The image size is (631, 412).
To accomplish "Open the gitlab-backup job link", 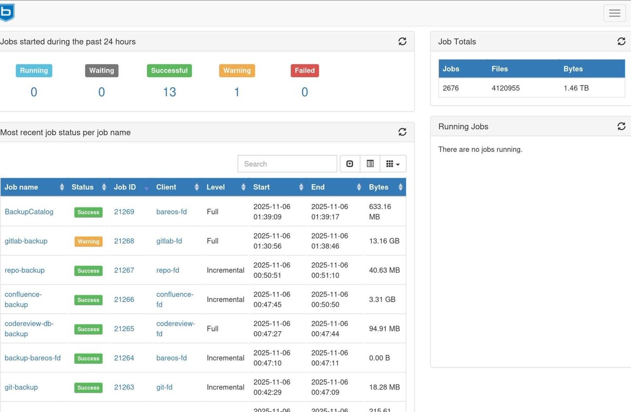I will [26, 241].
